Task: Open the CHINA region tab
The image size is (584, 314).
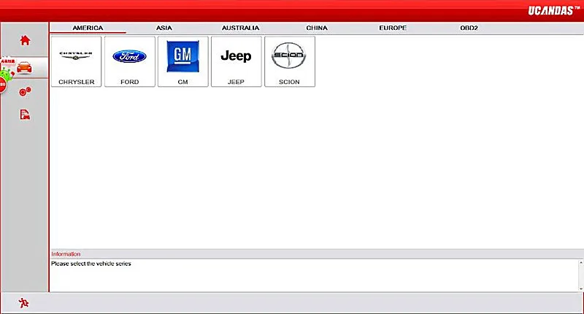Action: coord(317,28)
